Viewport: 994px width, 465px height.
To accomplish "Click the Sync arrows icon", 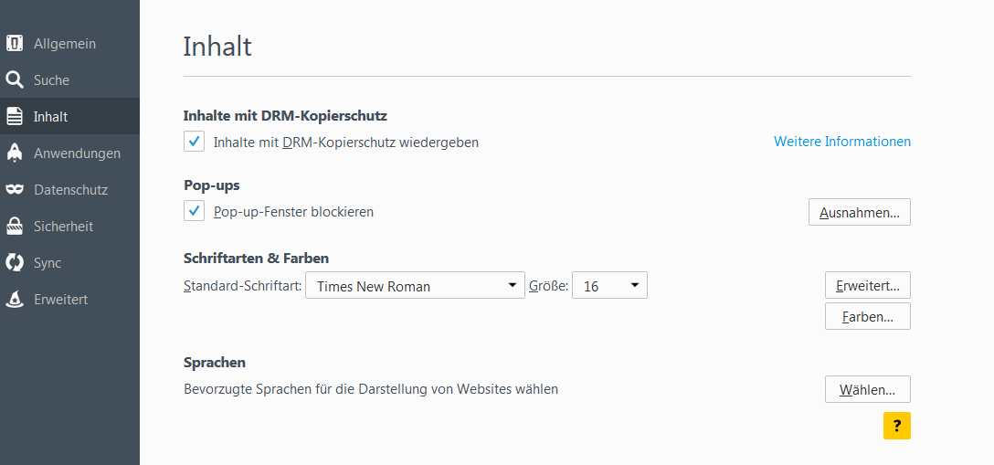I will (15, 263).
